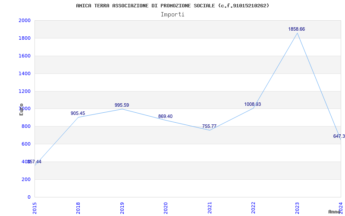This screenshot has height=216, width=345.
Task: Select the 2024 year label
Action: [341, 207]
